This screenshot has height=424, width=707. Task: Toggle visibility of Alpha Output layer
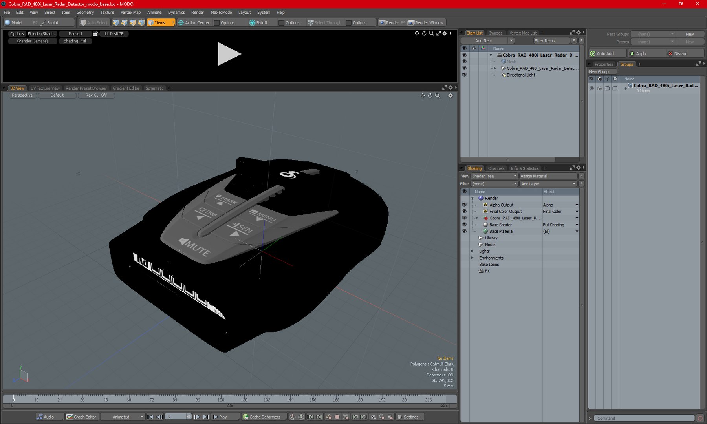464,205
